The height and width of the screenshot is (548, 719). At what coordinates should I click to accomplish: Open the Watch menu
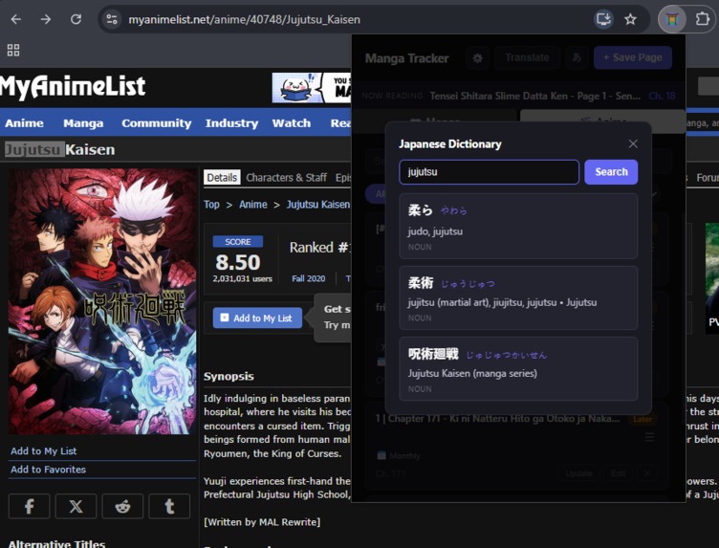(x=292, y=123)
